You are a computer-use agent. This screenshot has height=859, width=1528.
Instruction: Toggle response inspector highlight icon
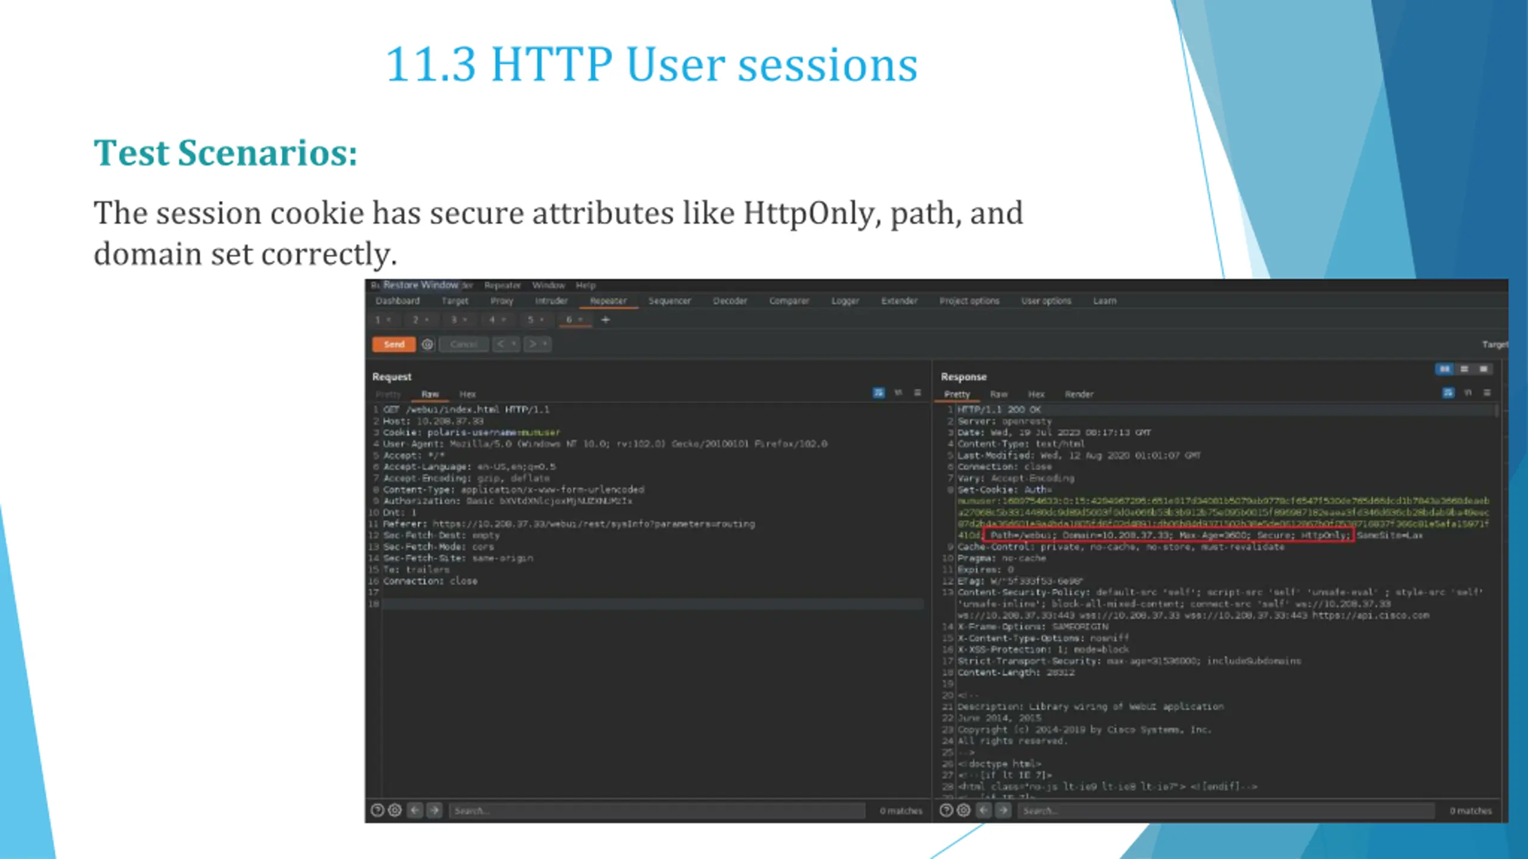click(x=1448, y=393)
